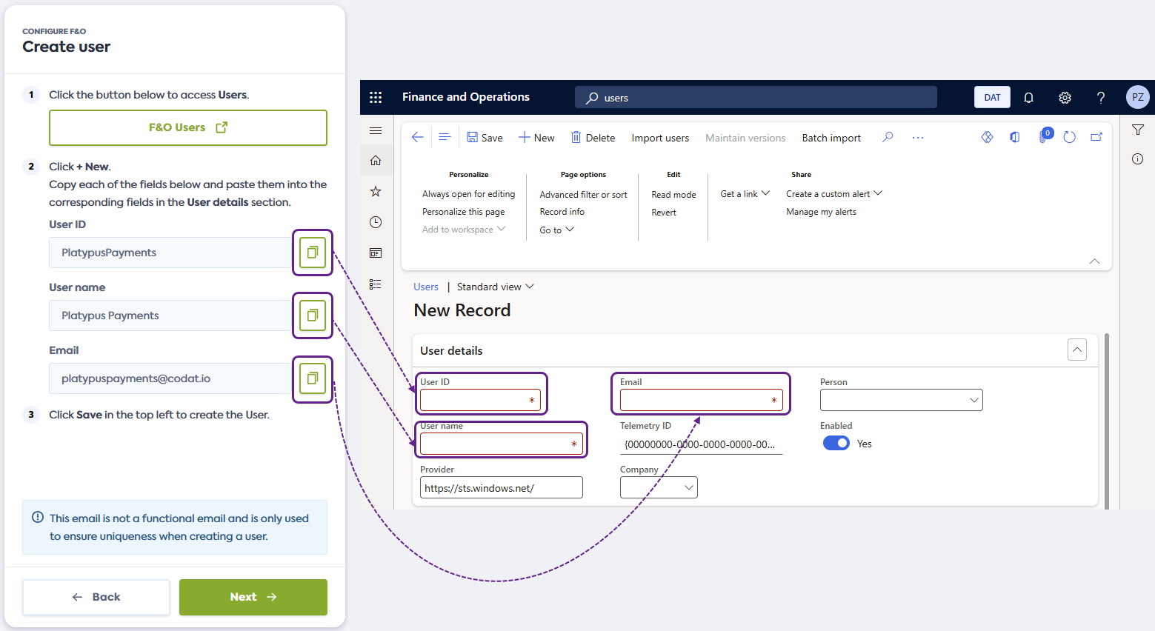Click the green Next button
1155x631 pixels.
253,597
